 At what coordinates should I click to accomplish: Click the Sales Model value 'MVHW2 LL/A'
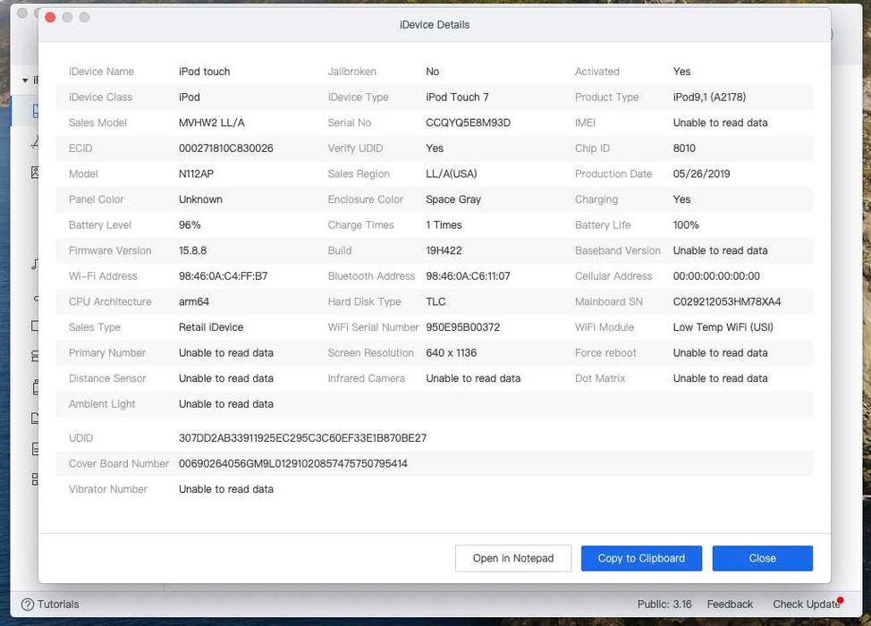click(212, 123)
